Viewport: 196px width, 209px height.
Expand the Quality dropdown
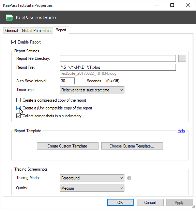92,188
